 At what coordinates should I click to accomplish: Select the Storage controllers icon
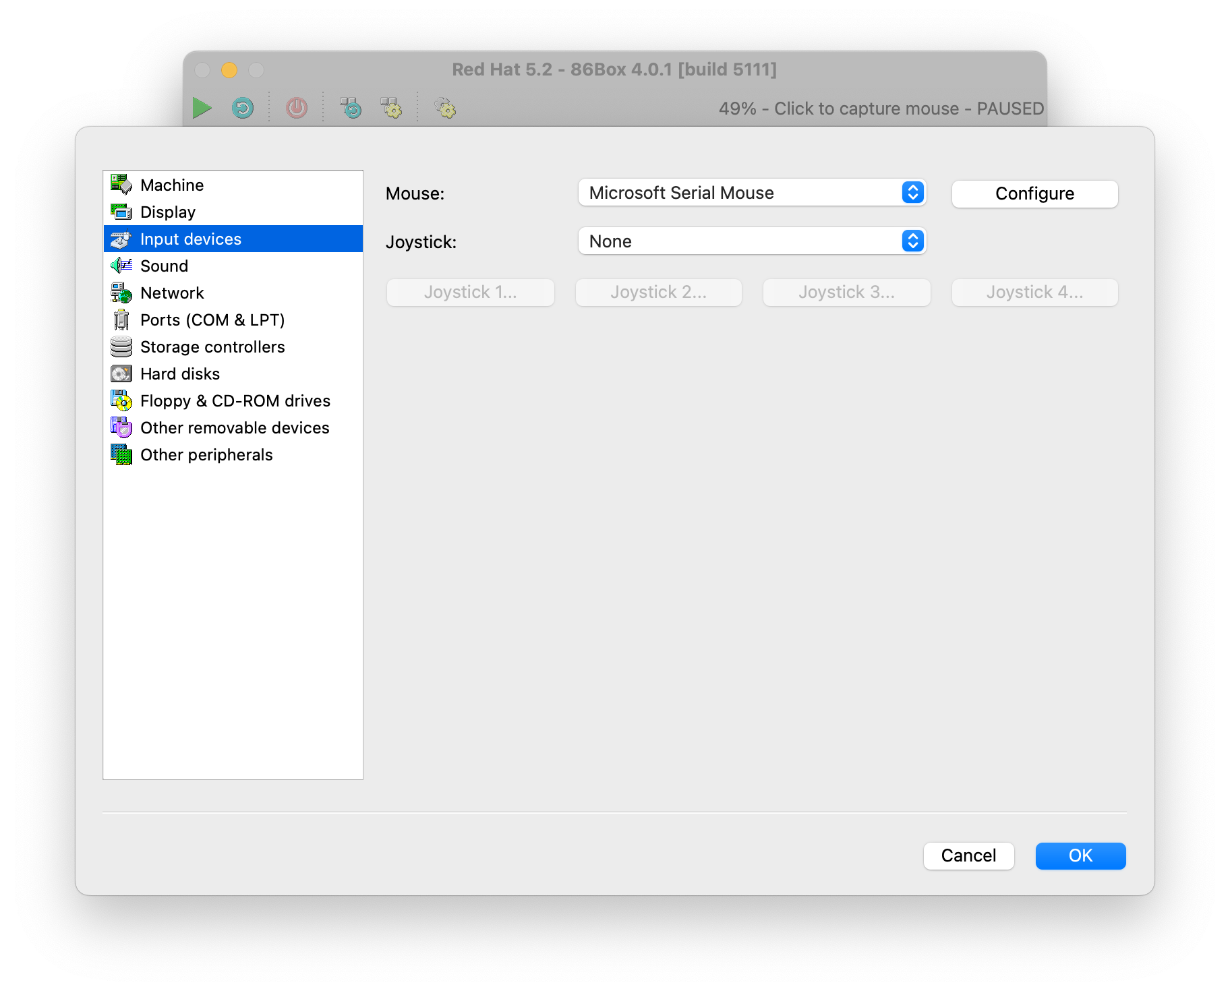121,346
